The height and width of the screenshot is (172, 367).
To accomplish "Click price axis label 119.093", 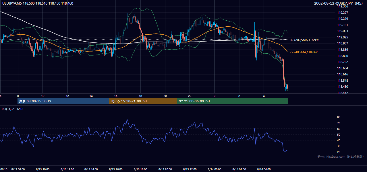I will tap(343, 31).
